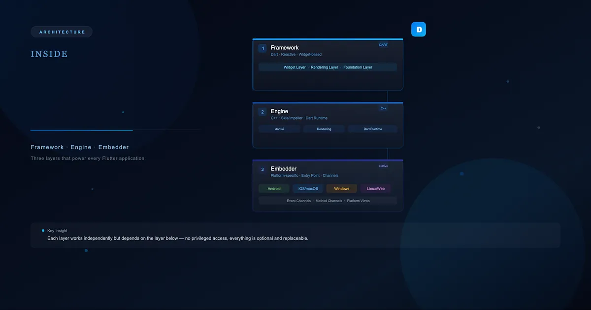Image resolution: width=591 pixels, height=310 pixels.
Task: Click the INSIDE heading
Action: point(49,54)
